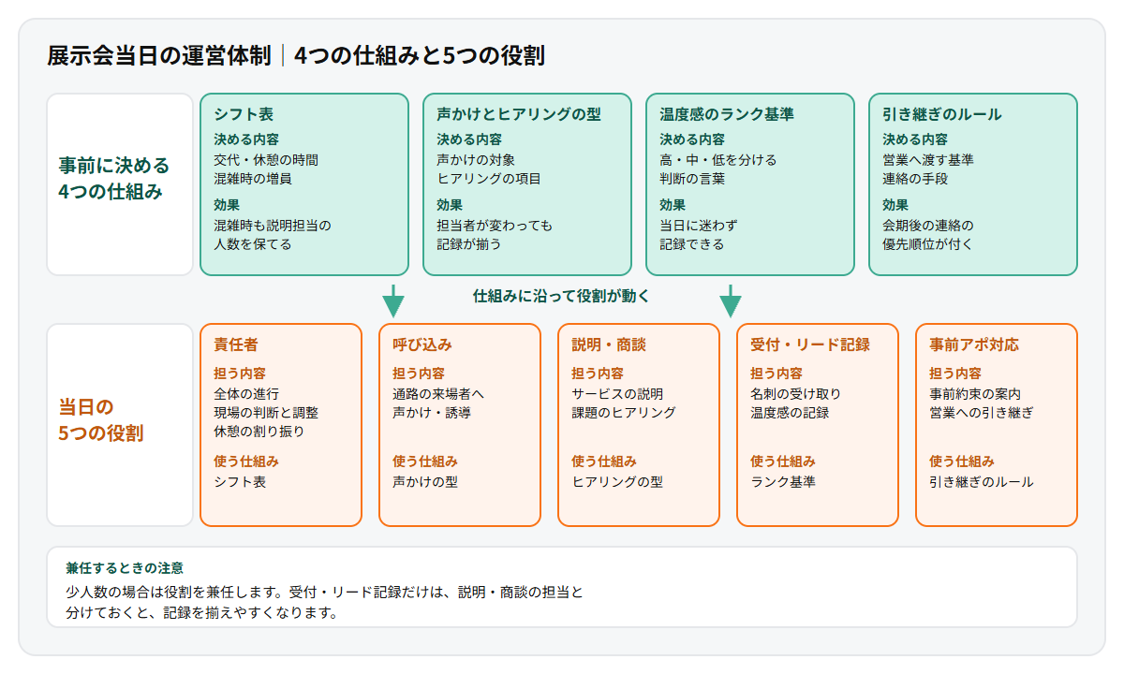This screenshot has height=674, width=1124.
Task: Click "使う仕組み" in the 呼び込み card
Action: pyautogui.click(x=425, y=462)
